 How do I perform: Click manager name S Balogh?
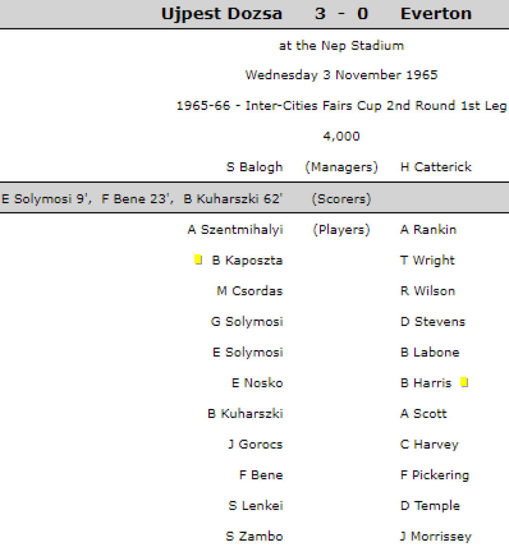point(254,167)
